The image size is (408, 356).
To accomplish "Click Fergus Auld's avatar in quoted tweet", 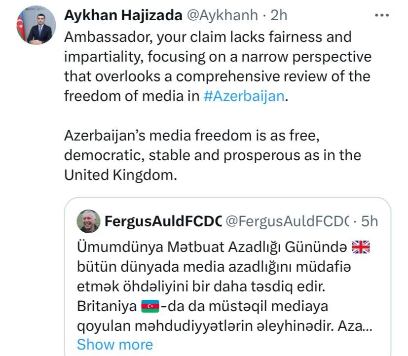I will (x=88, y=221).
